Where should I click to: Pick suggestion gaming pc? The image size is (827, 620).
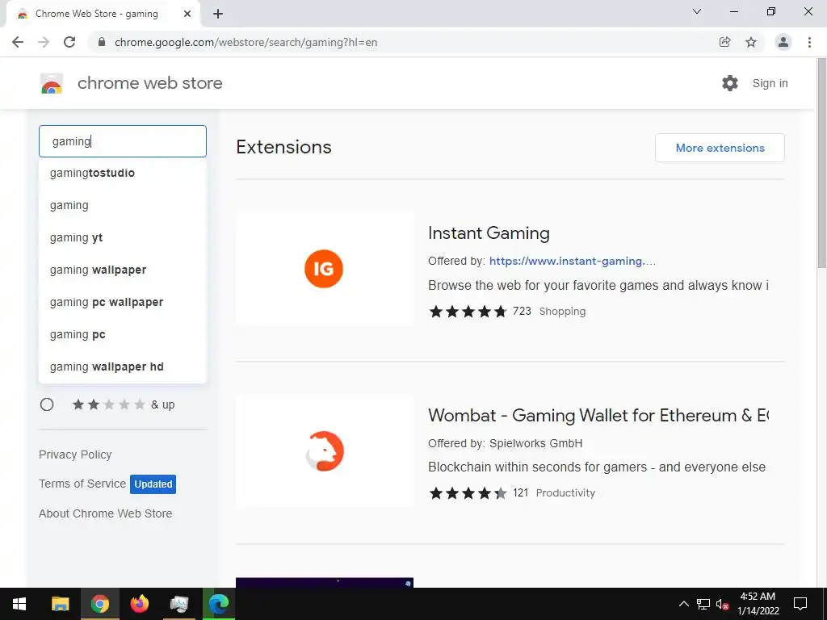(x=123, y=334)
